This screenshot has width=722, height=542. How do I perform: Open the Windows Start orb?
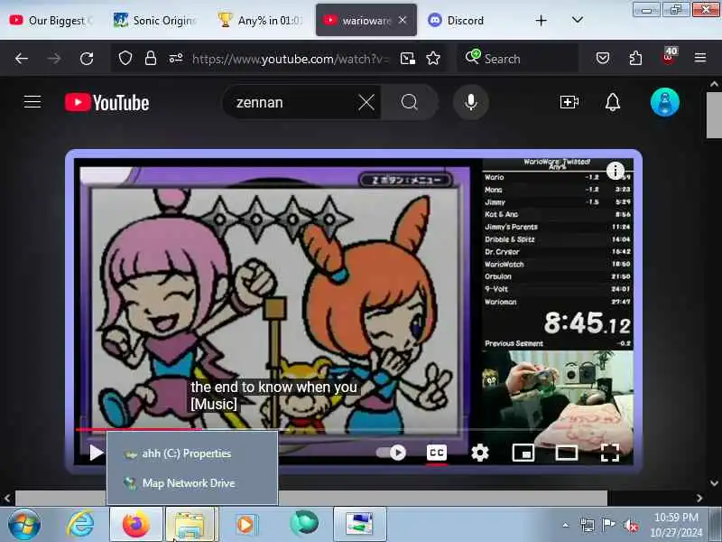24,525
